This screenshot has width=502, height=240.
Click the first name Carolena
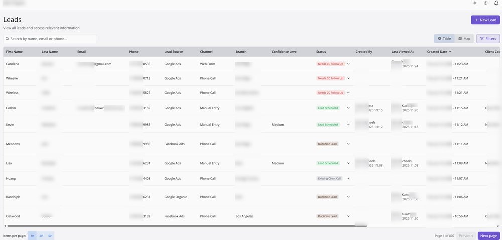13,64
